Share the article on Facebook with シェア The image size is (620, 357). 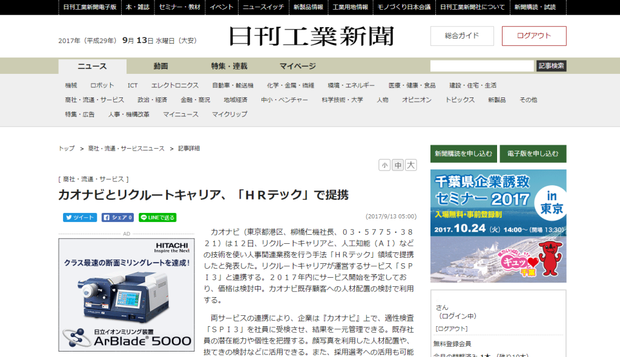(117, 217)
